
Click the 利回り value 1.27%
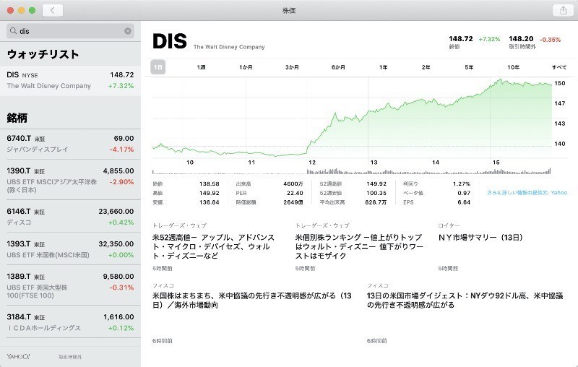(x=462, y=184)
